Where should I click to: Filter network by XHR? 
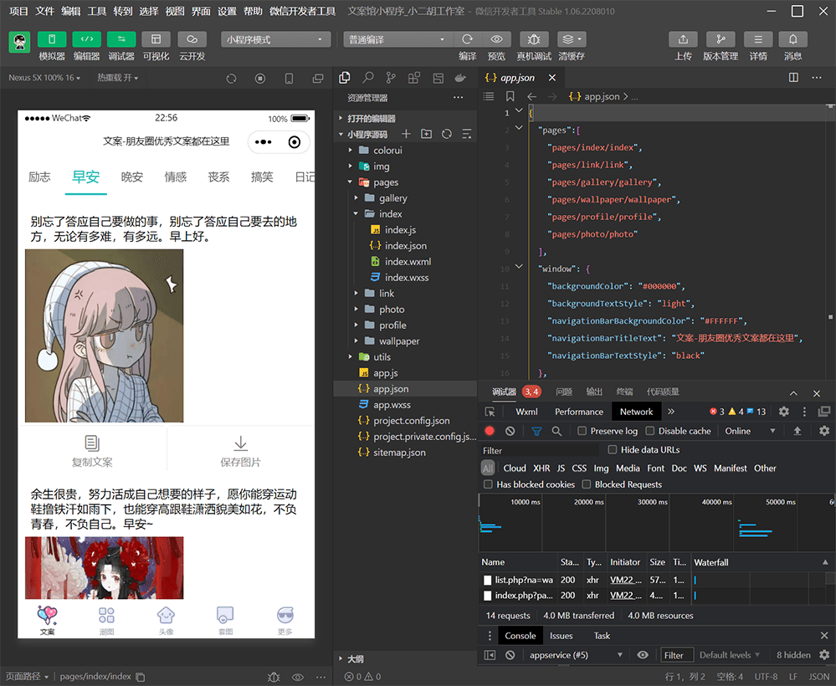coord(541,468)
